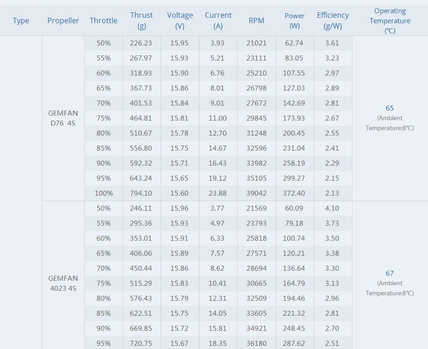Click the 39042 RPM value
Image resolution: width=428 pixels, height=349 pixels.
tap(256, 193)
